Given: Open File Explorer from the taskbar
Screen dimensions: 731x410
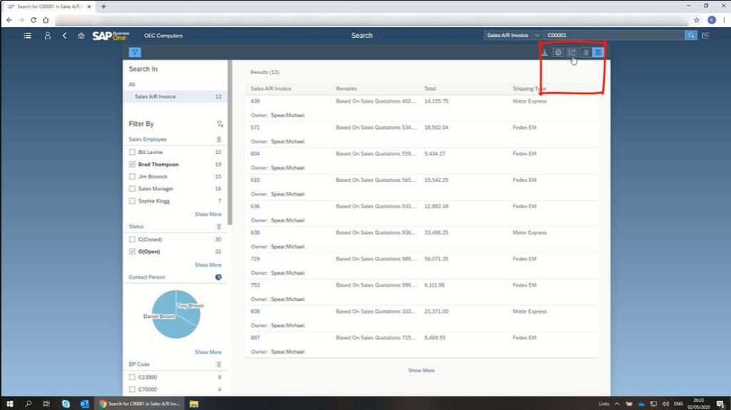Looking at the screenshot, I should (194, 404).
